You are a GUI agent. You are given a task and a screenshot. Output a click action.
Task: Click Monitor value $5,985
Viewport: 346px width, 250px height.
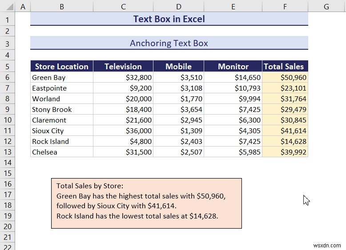tap(233, 152)
